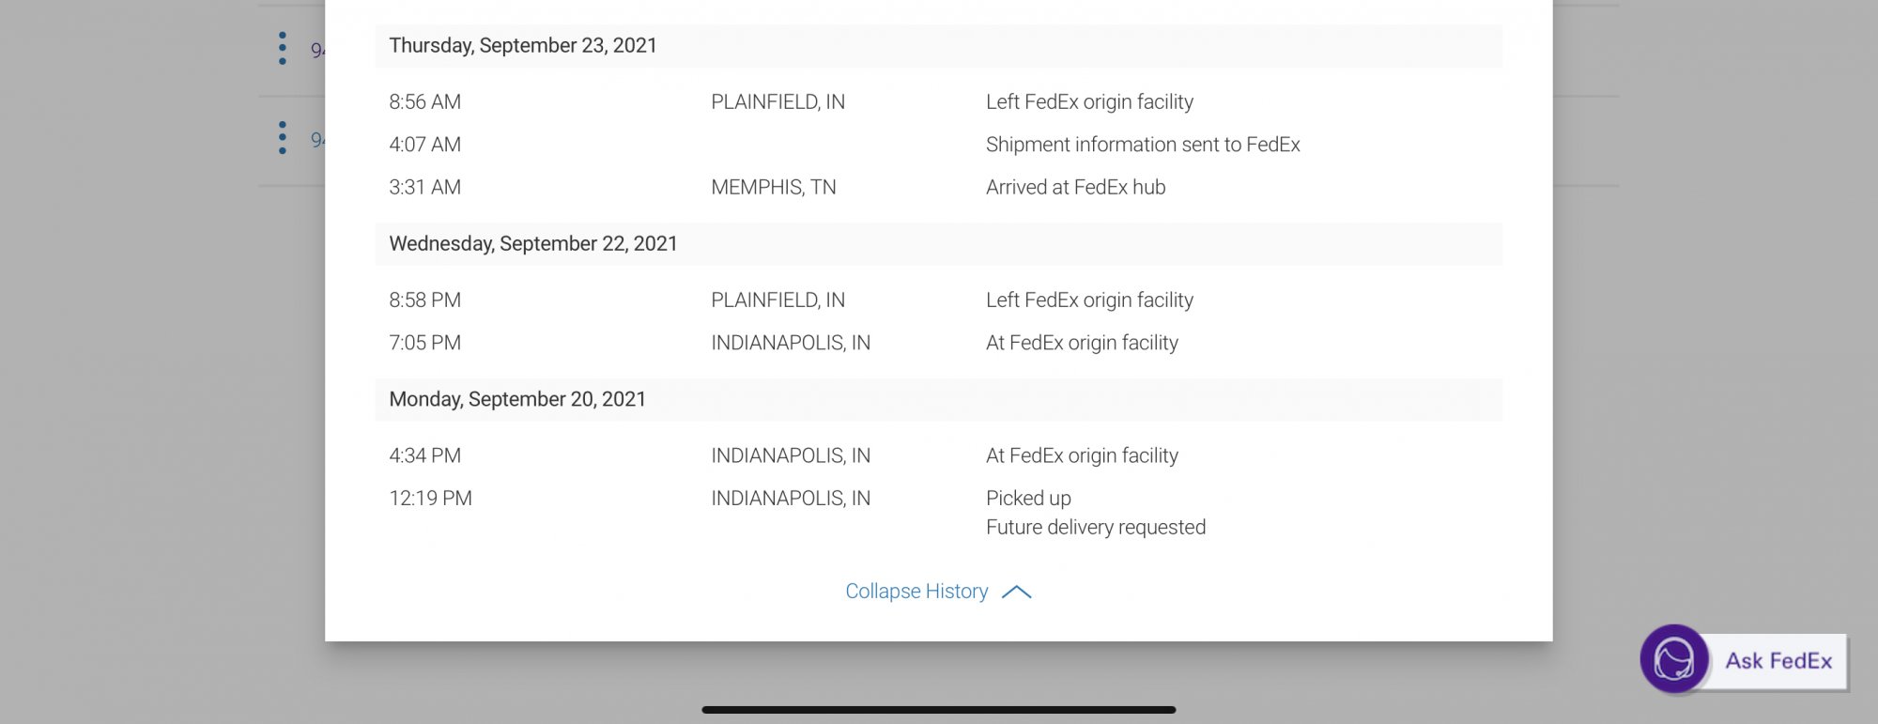Screen dimensions: 1878x724
Task: Open the second shipment's three-dot menu
Action: [282, 138]
